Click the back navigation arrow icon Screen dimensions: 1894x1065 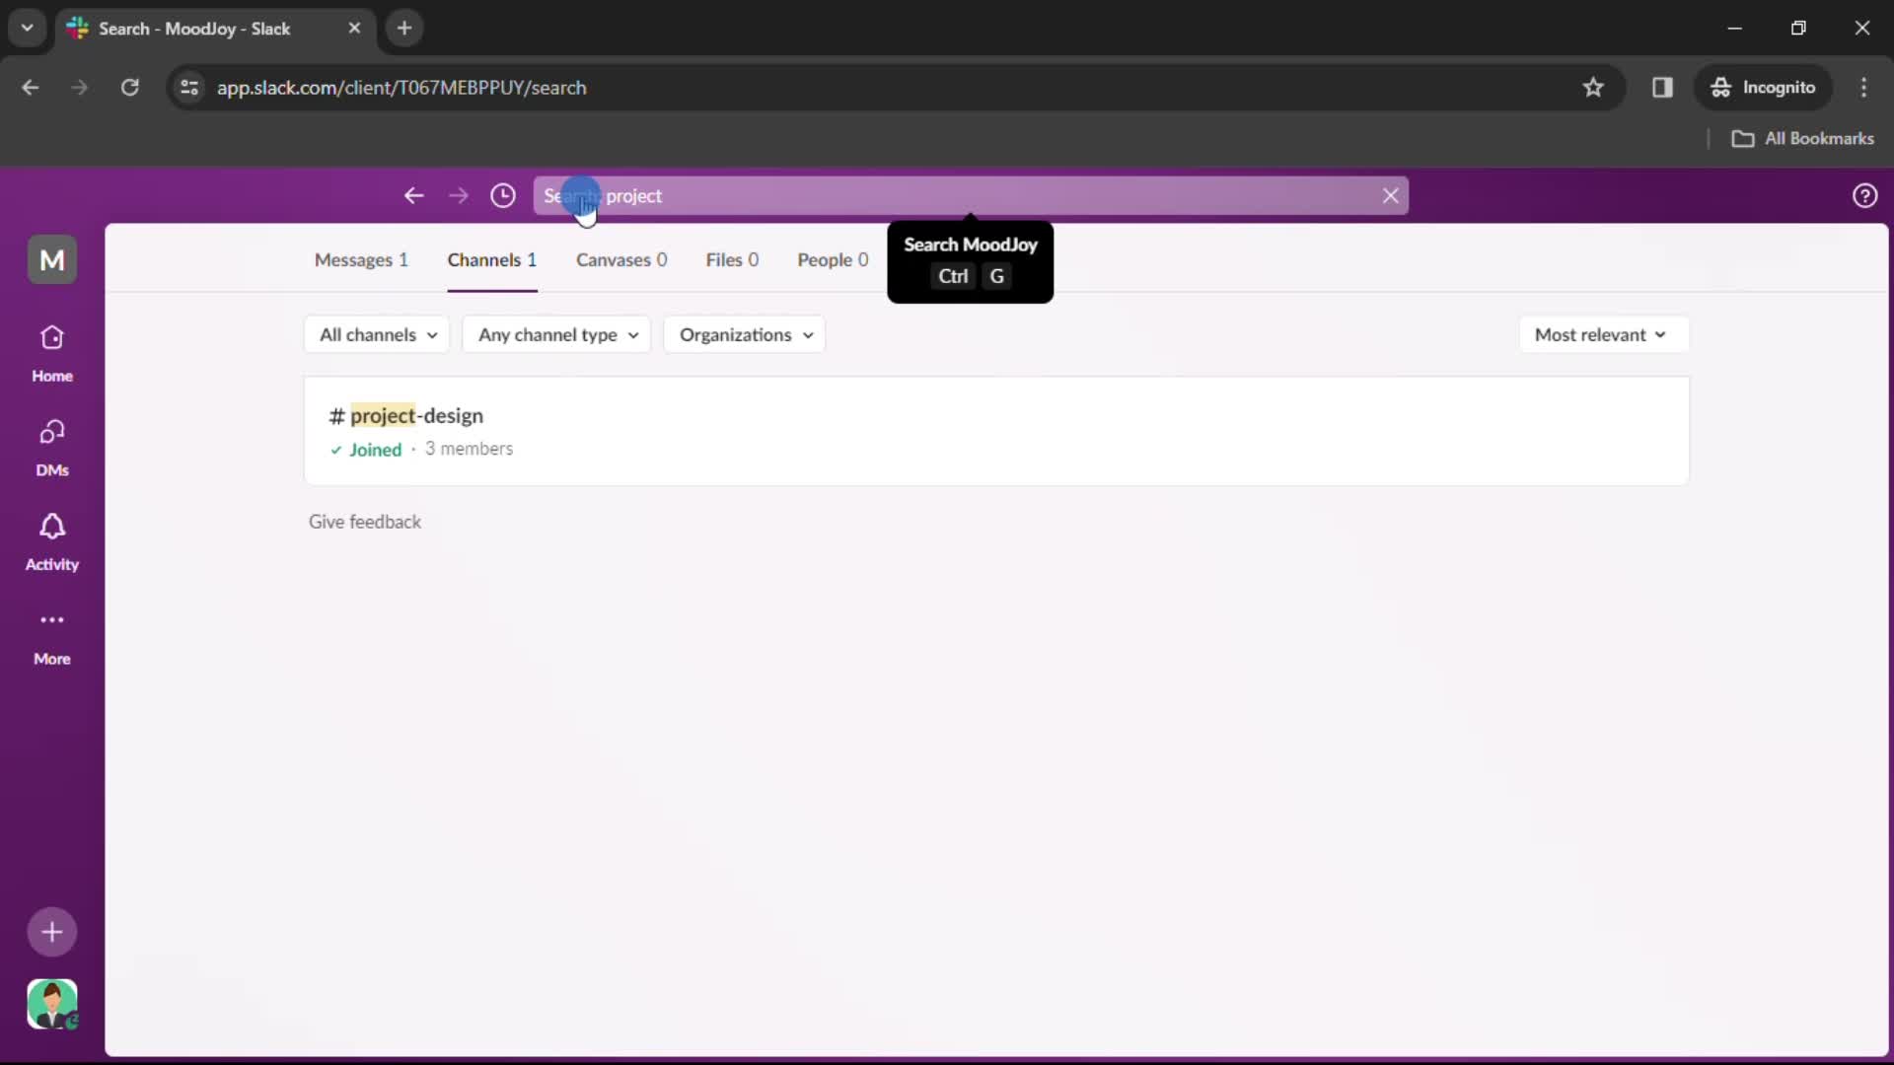pyautogui.click(x=413, y=195)
